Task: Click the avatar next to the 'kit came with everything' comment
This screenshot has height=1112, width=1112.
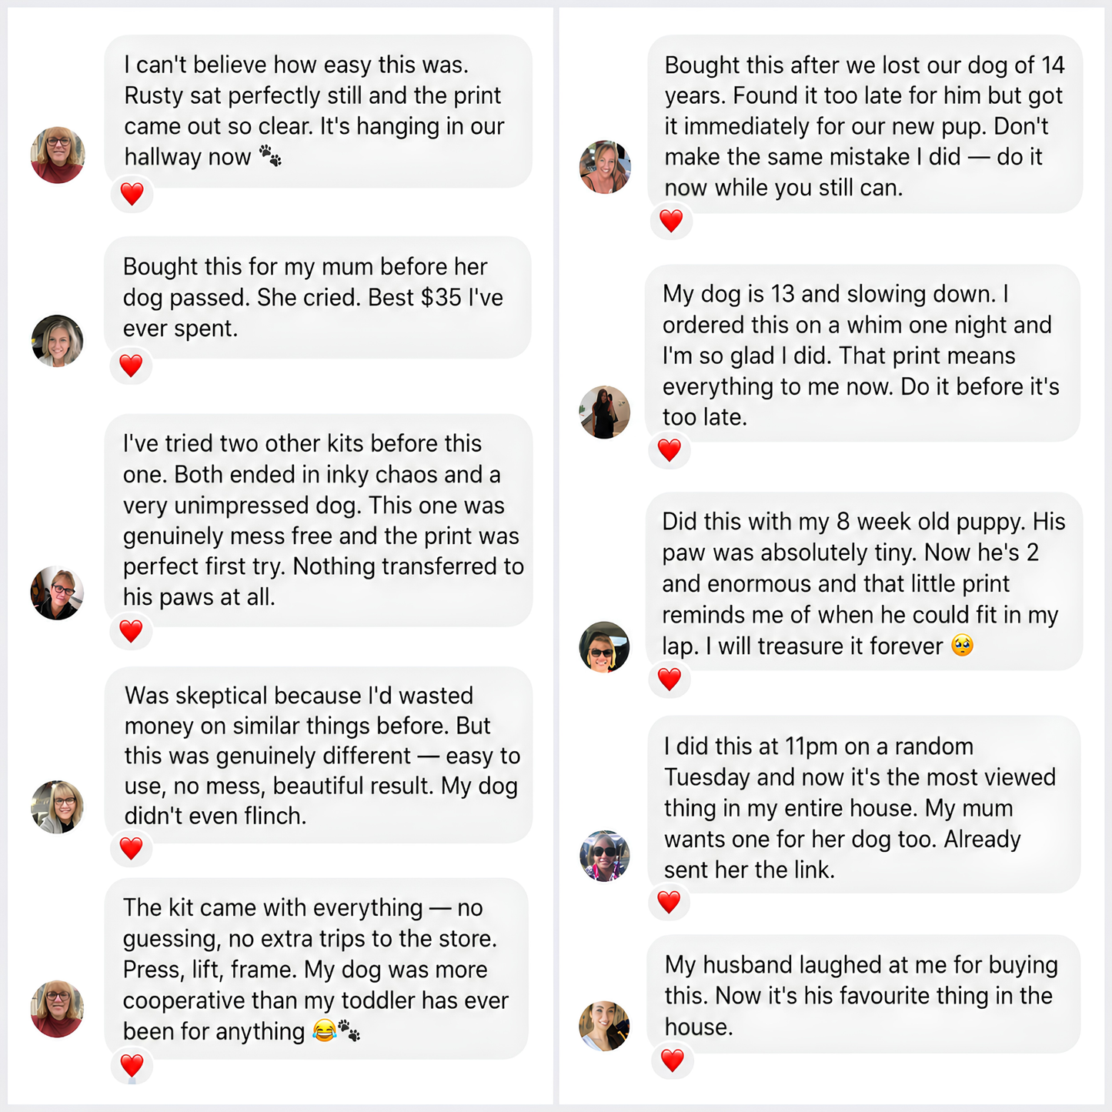Action: [58, 1009]
